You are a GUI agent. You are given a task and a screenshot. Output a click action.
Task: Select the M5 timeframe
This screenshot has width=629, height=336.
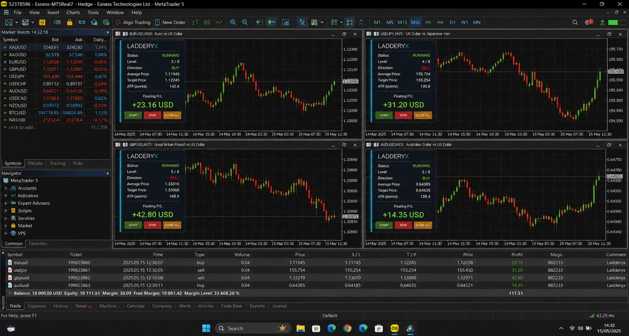coord(390,22)
